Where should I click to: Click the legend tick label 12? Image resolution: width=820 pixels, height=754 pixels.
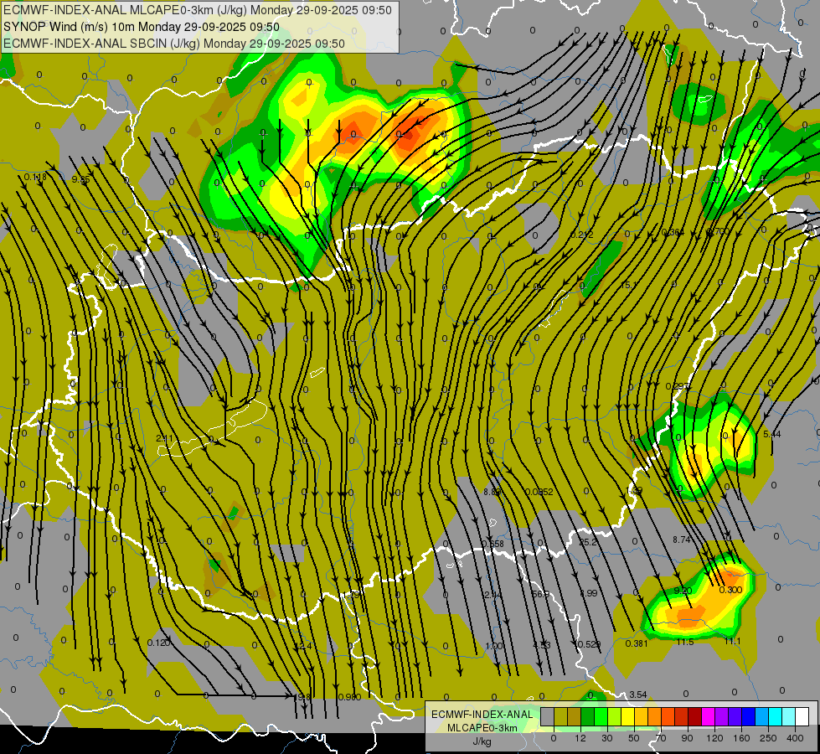(580, 738)
